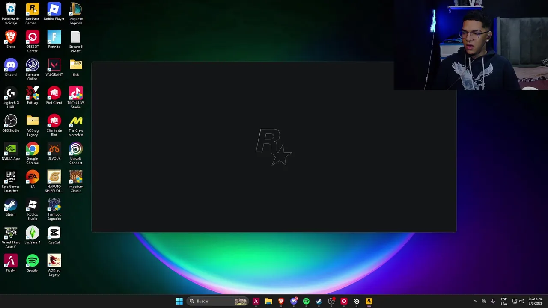Launch Rockstar Games shortcut on desktop
The height and width of the screenshot is (308, 548).
tap(32, 14)
